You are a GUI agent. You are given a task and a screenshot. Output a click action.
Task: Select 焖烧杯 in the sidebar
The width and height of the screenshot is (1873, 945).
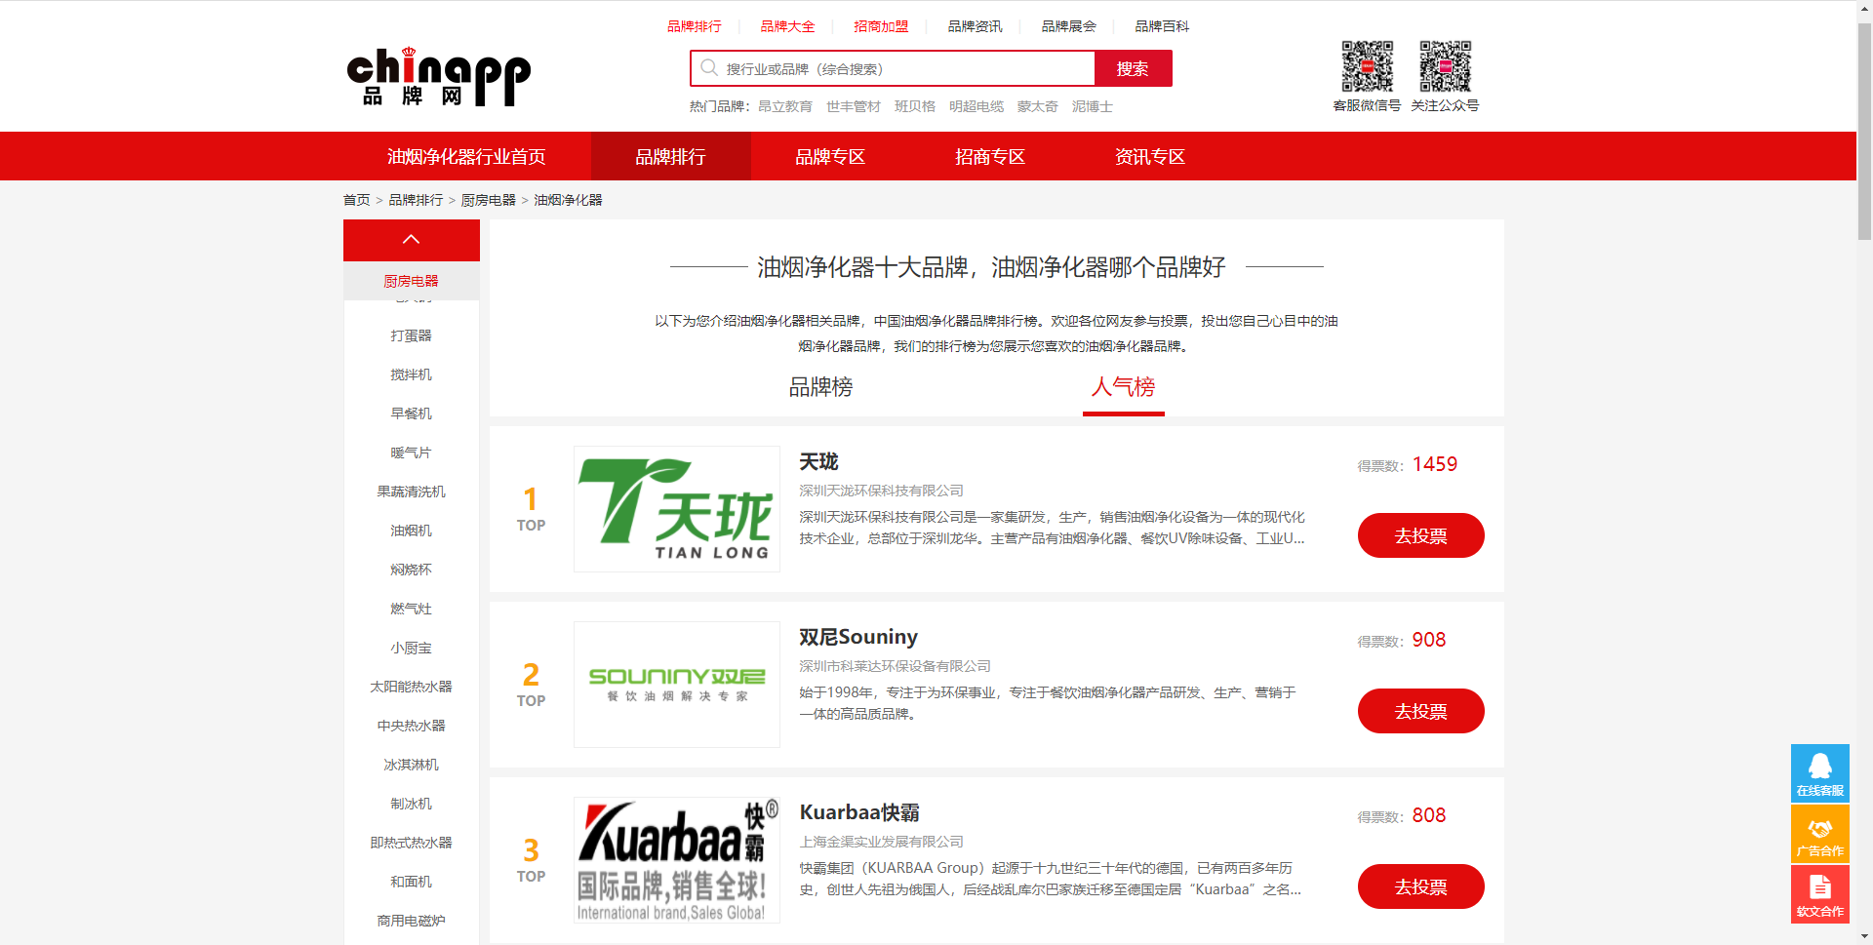411,570
